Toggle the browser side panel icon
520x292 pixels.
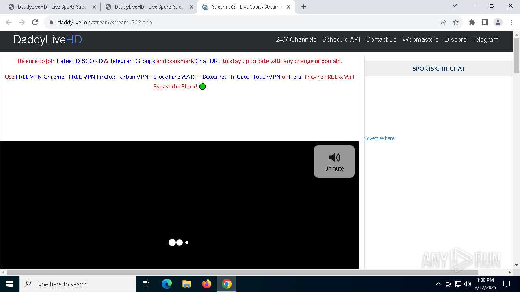tap(485, 22)
